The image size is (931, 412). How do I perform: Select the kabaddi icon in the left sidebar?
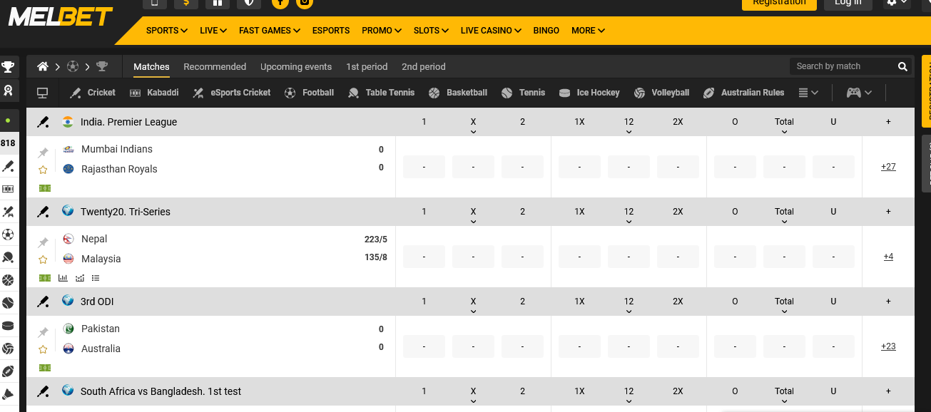point(8,189)
